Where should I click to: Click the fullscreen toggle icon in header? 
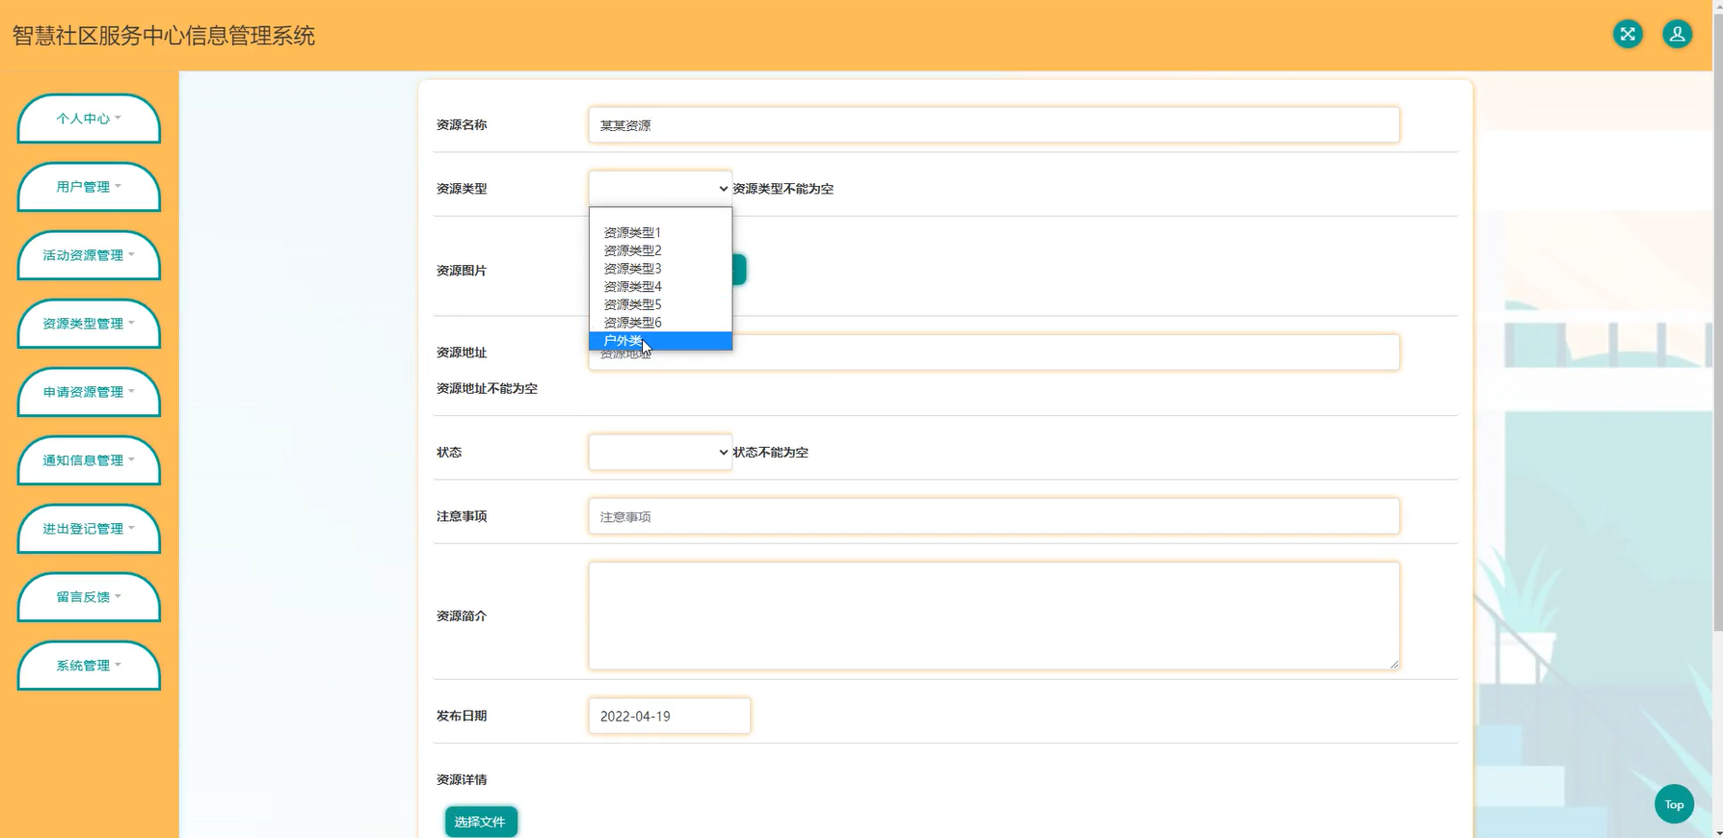(x=1628, y=35)
